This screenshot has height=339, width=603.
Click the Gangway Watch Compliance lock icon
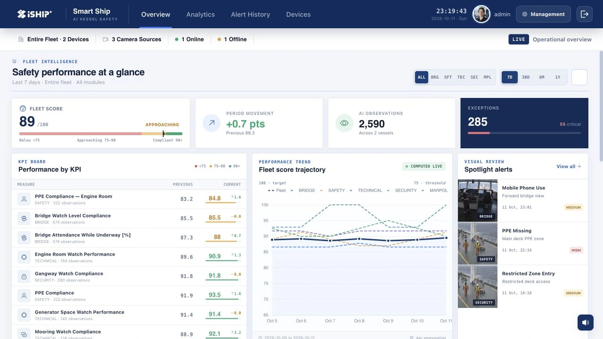(x=24, y=276)
